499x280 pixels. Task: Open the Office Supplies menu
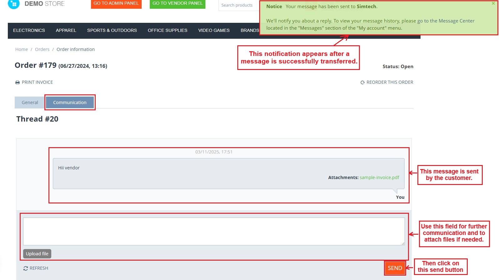168,30
